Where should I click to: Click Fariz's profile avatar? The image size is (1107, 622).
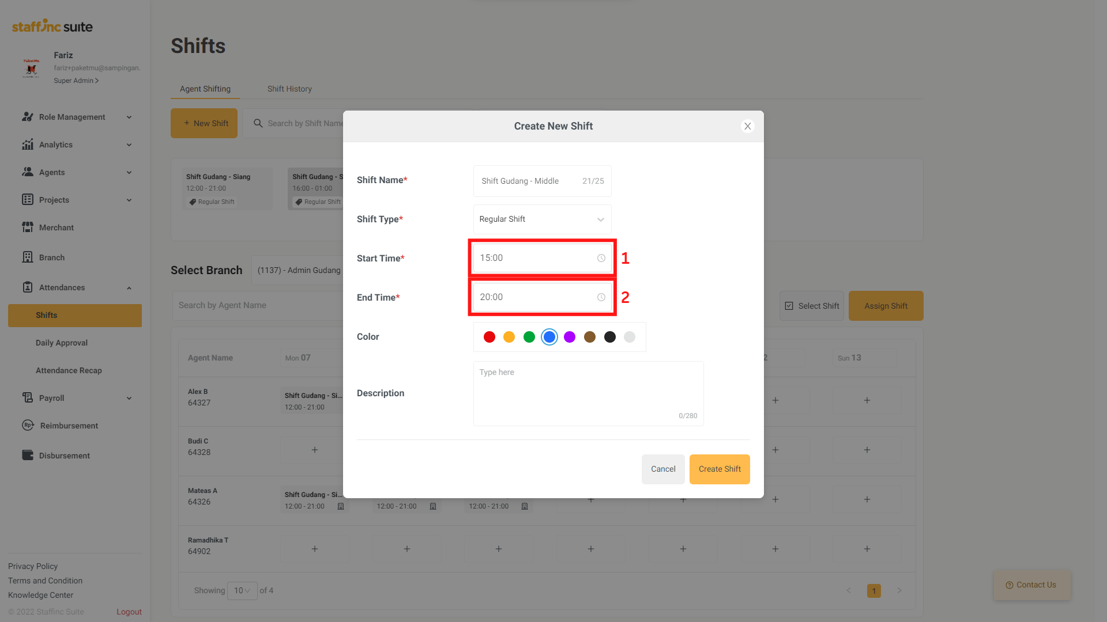[31, 68]
